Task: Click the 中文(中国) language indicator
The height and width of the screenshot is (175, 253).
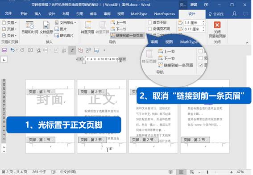Action: 68,172
